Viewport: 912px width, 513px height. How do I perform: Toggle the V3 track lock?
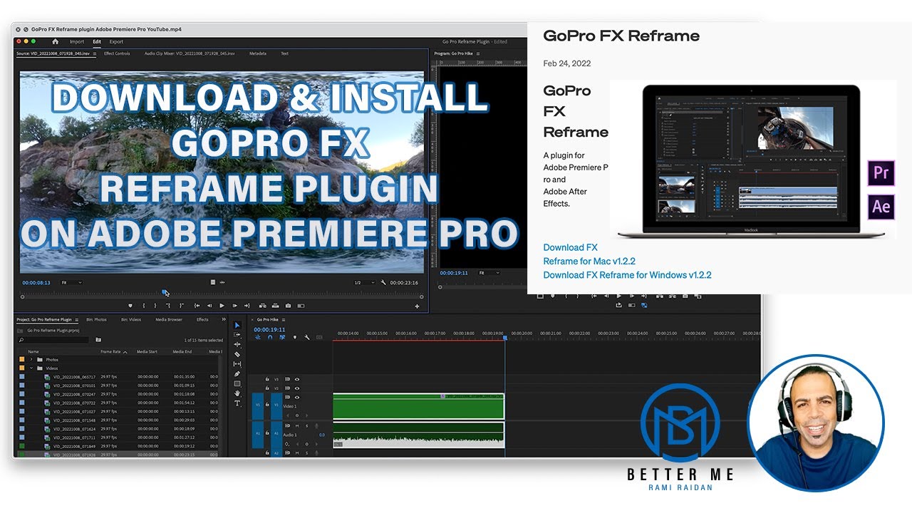point(267,379)
